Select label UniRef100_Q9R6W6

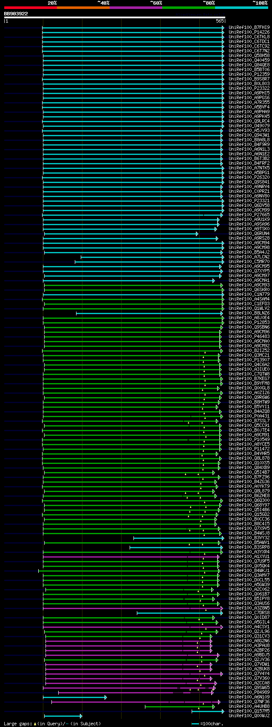pyautogui.click(x=249, y=397)
